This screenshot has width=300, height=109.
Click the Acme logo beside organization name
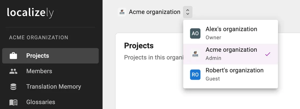pos(122,12)
